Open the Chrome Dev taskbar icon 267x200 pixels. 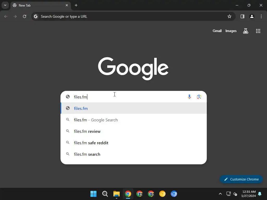151,194
